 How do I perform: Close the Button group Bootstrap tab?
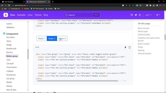49,2
